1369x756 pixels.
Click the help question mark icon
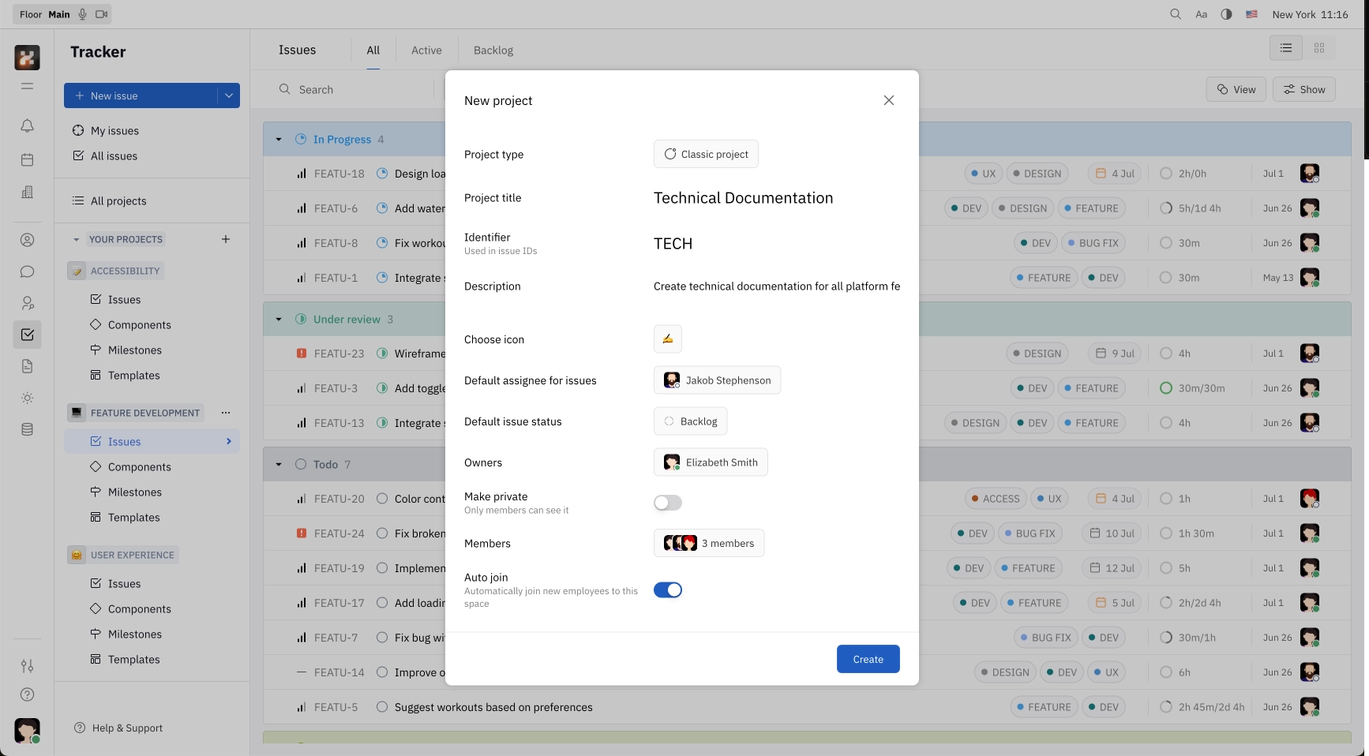[27, 694]
